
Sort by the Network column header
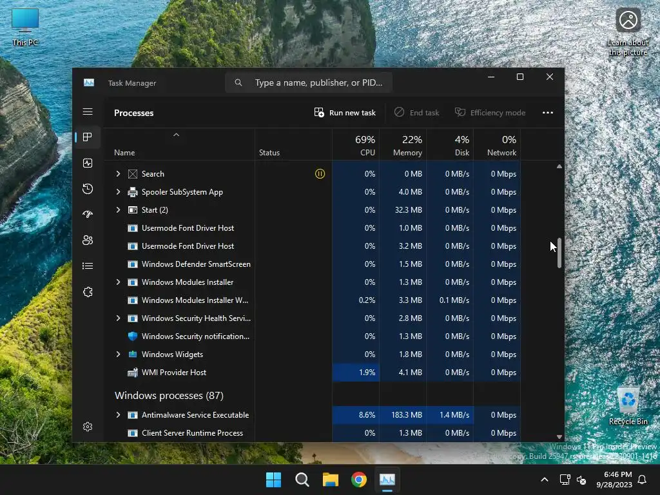498,145
